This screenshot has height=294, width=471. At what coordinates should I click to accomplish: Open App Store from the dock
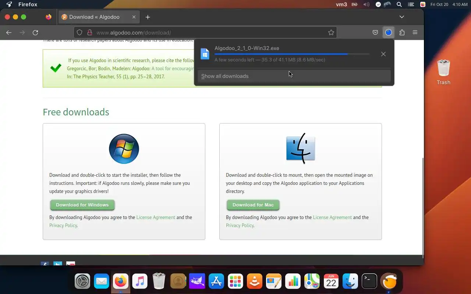(216, 282)
